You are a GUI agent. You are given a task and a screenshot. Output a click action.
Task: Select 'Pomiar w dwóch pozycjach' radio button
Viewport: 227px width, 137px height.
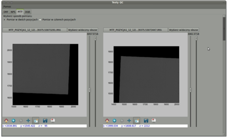(4, 20)
